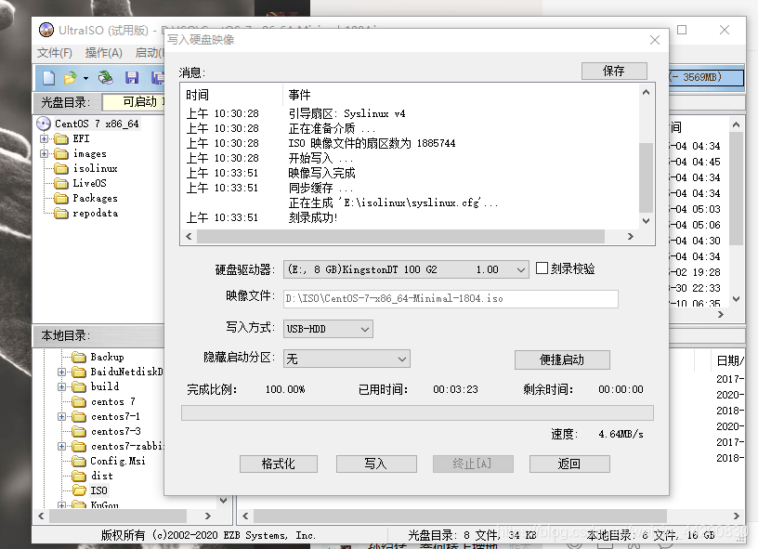Select the dist folder icon
Screen dimensions: 758x549
coord(79,476)
